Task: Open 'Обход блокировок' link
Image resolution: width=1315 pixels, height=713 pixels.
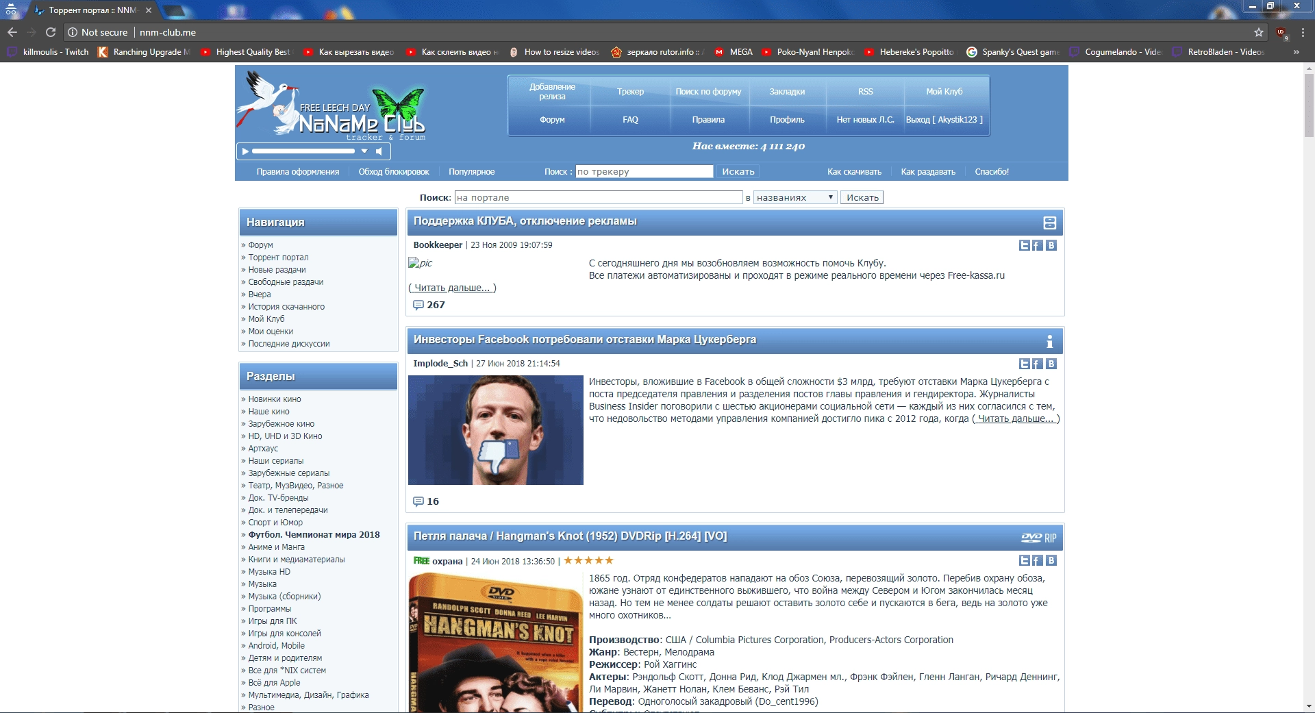Action: (x=394, y=172)
